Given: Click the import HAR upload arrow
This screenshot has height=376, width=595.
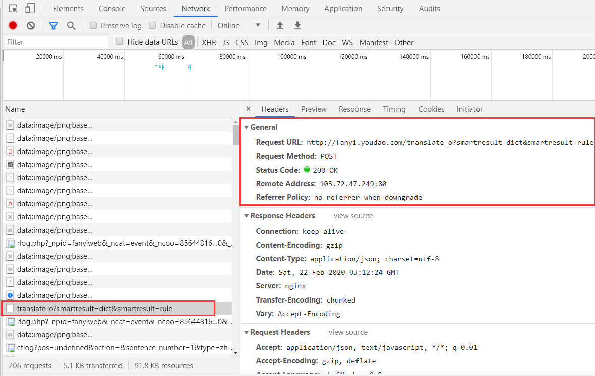Looking at the screenshot, I should 280,25.
